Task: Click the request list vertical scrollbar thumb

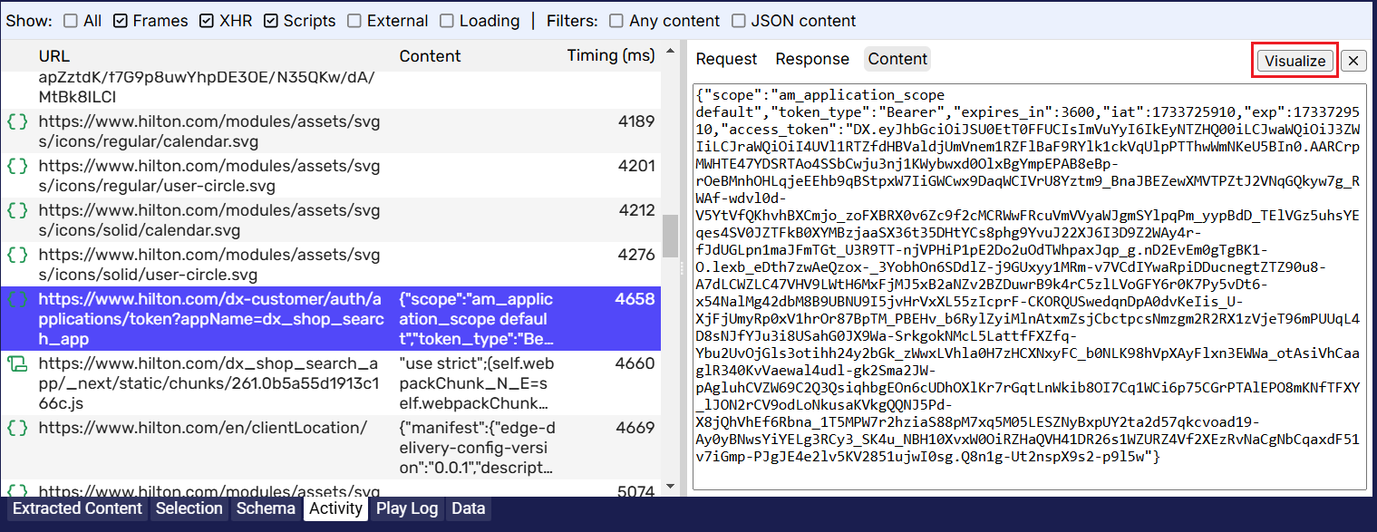Action: point(670,236)
